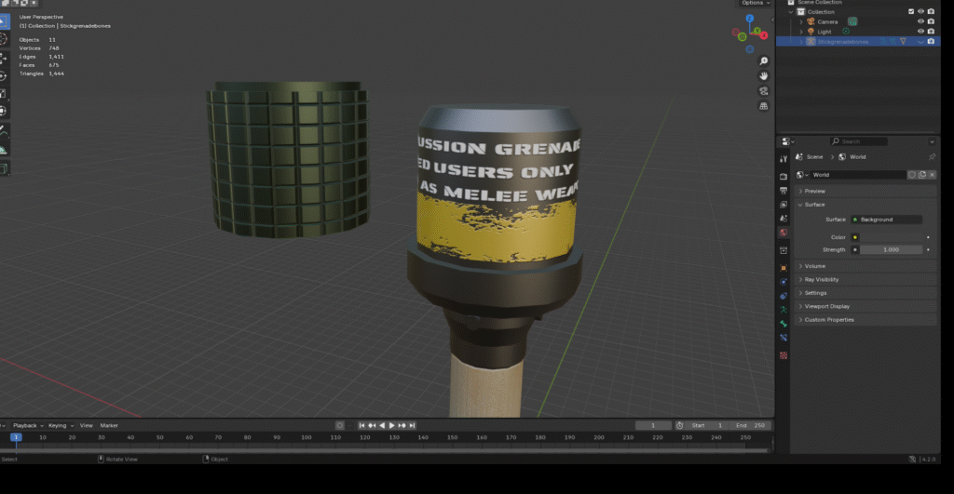Expand the Volume panel

point(815,266)
